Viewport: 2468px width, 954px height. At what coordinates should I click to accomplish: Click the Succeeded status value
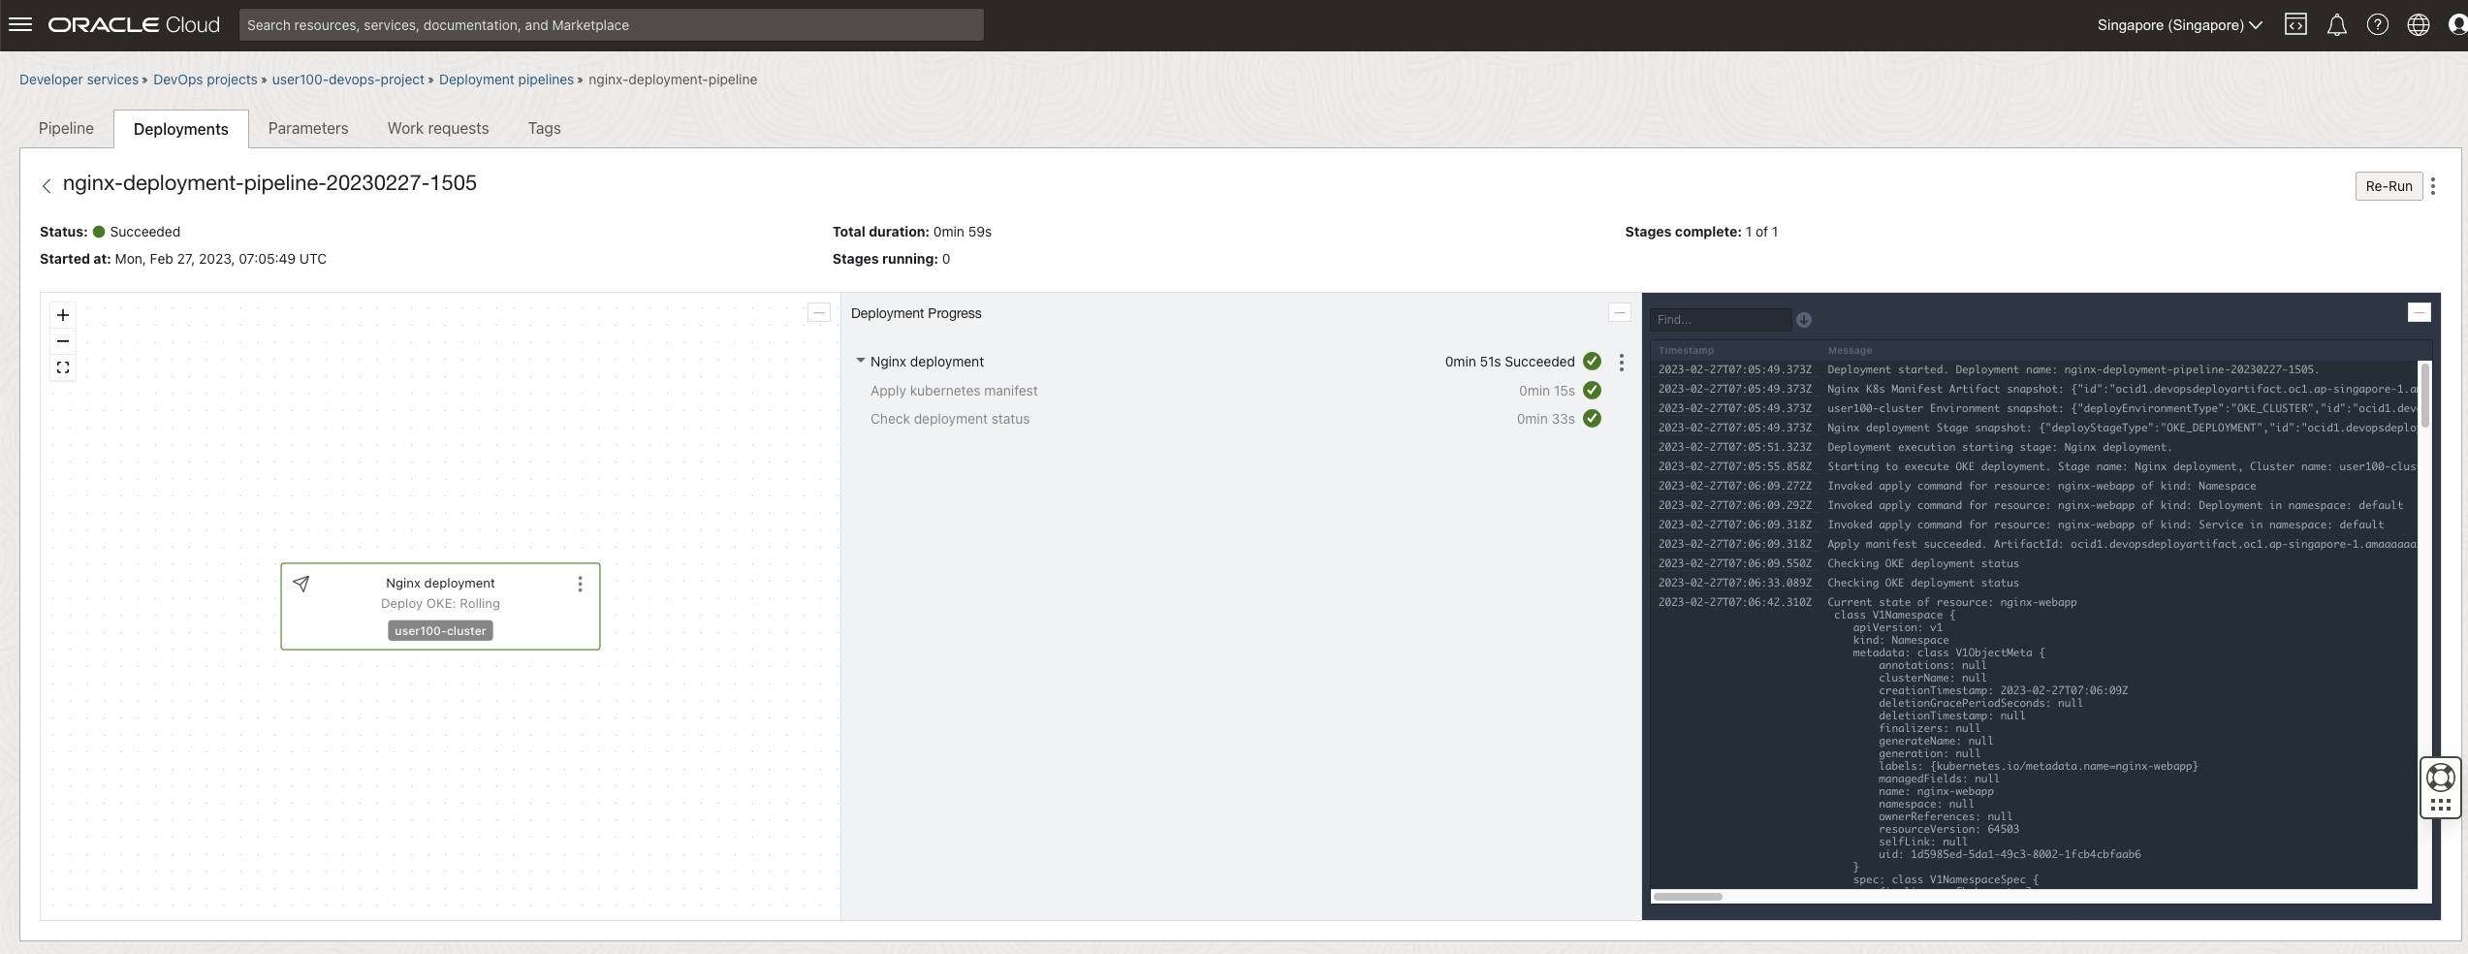coord(145,232)
